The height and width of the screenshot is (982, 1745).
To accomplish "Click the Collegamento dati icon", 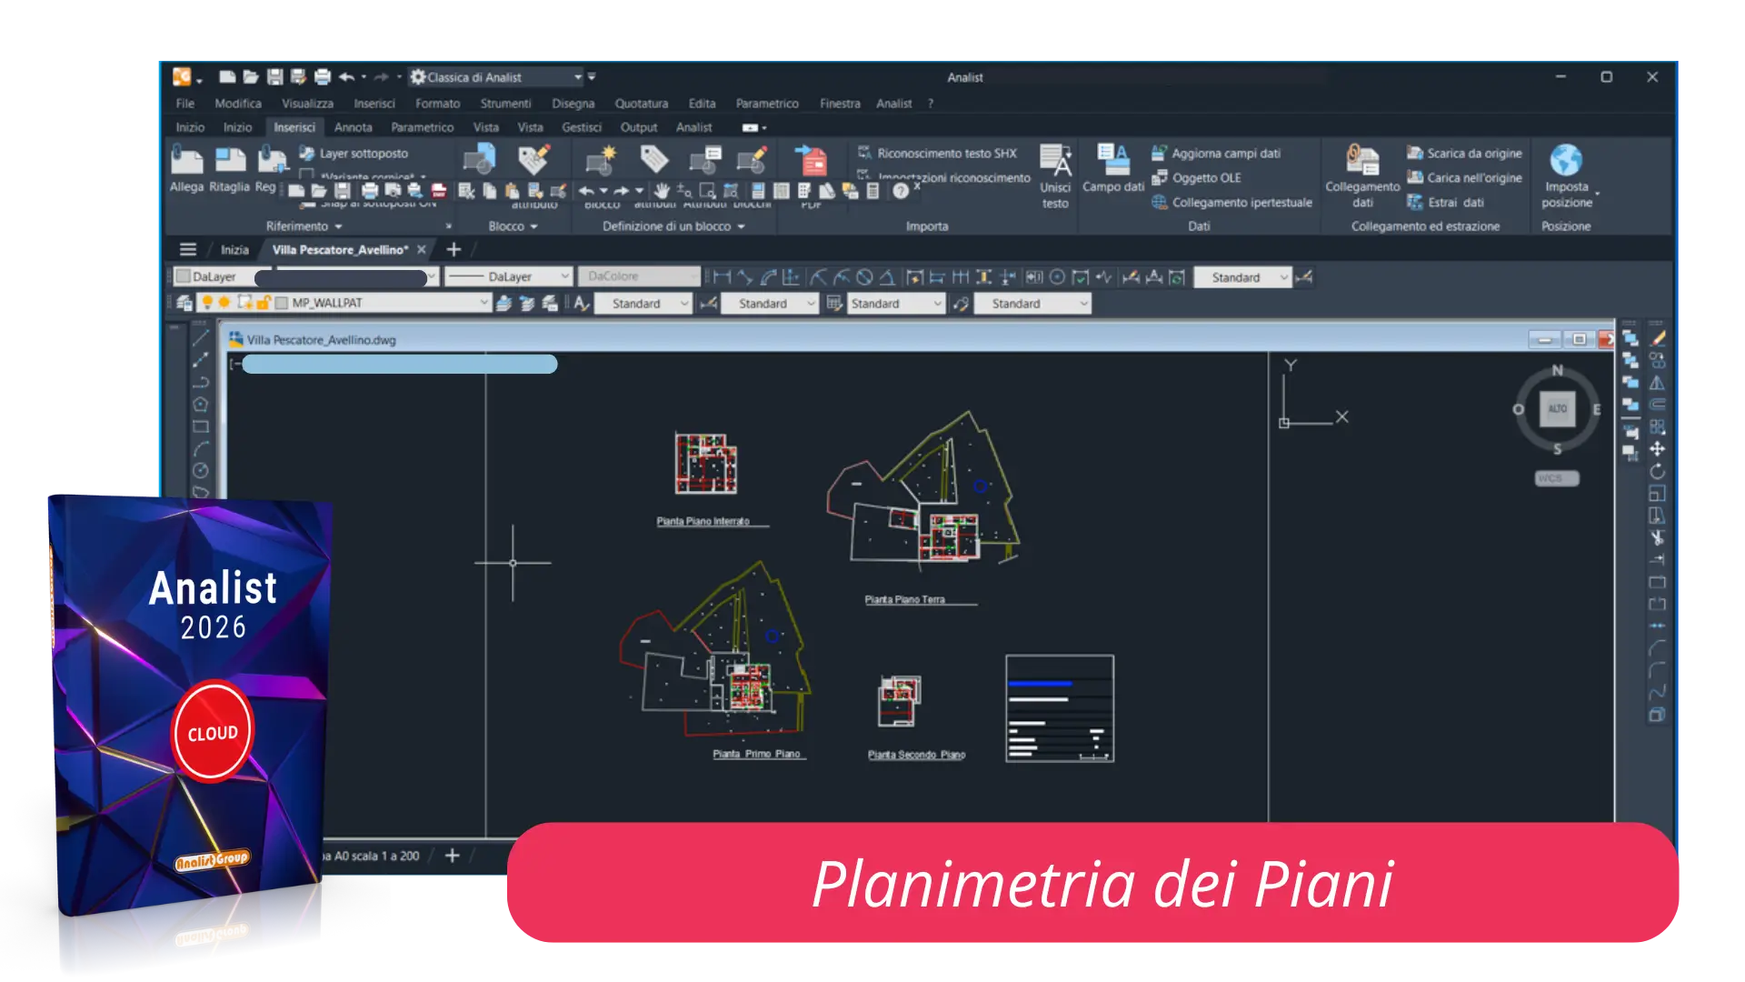I will click(1361, 160).
